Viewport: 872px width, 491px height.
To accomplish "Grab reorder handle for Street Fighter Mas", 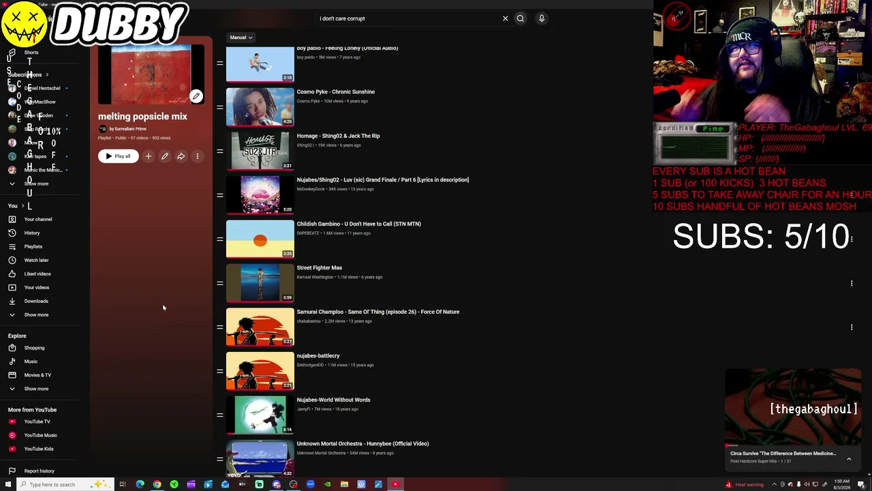I will (220, 283).
